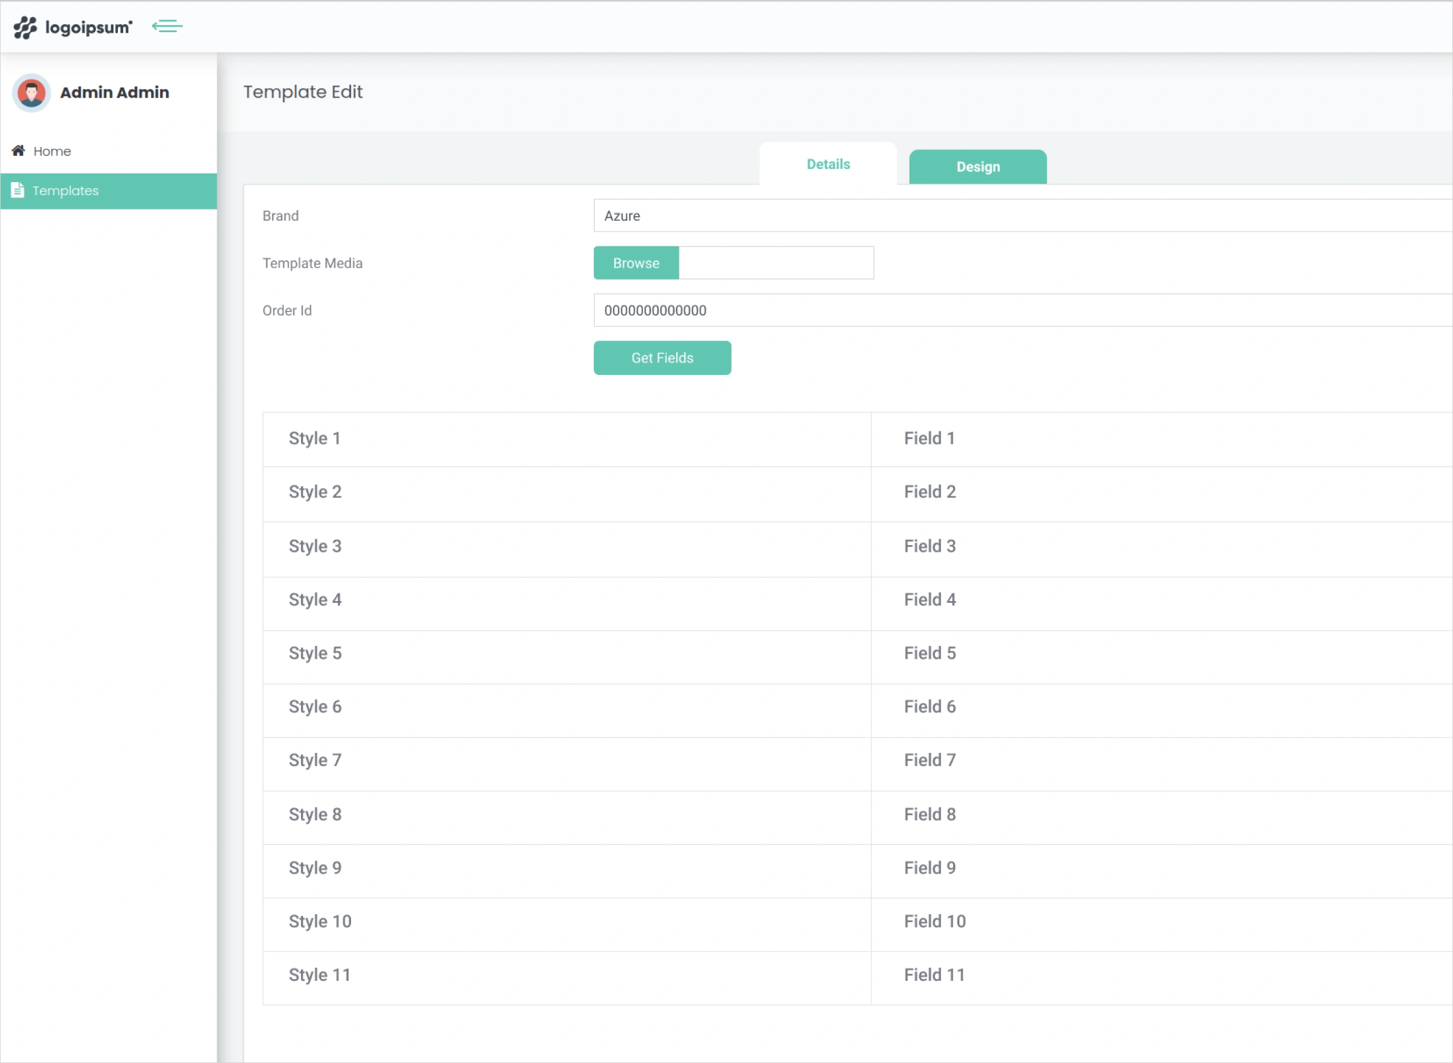Select the Style 11 table cell

tap(566, 976)
